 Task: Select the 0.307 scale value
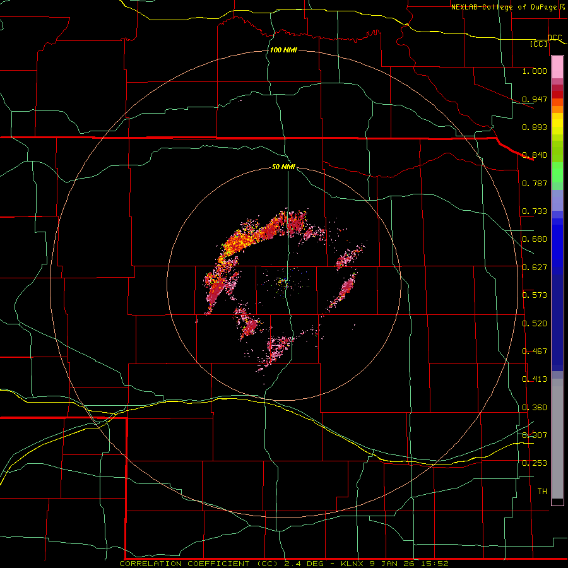click(x=535, y=435)
